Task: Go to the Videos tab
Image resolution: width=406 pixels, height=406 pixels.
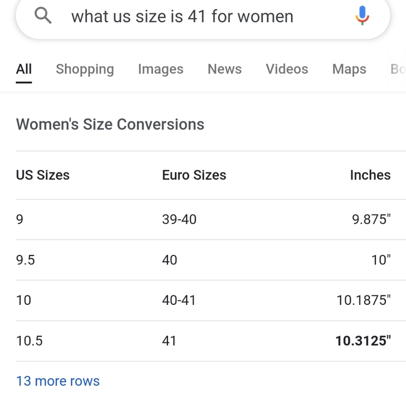Action: tap(287, 69)
